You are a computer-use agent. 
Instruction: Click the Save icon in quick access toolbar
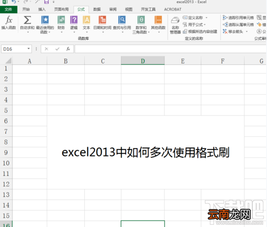[46, 2]
